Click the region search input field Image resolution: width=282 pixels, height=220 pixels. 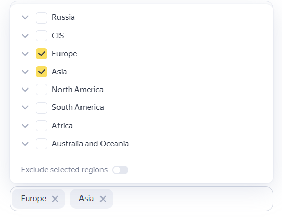point(192,199)
